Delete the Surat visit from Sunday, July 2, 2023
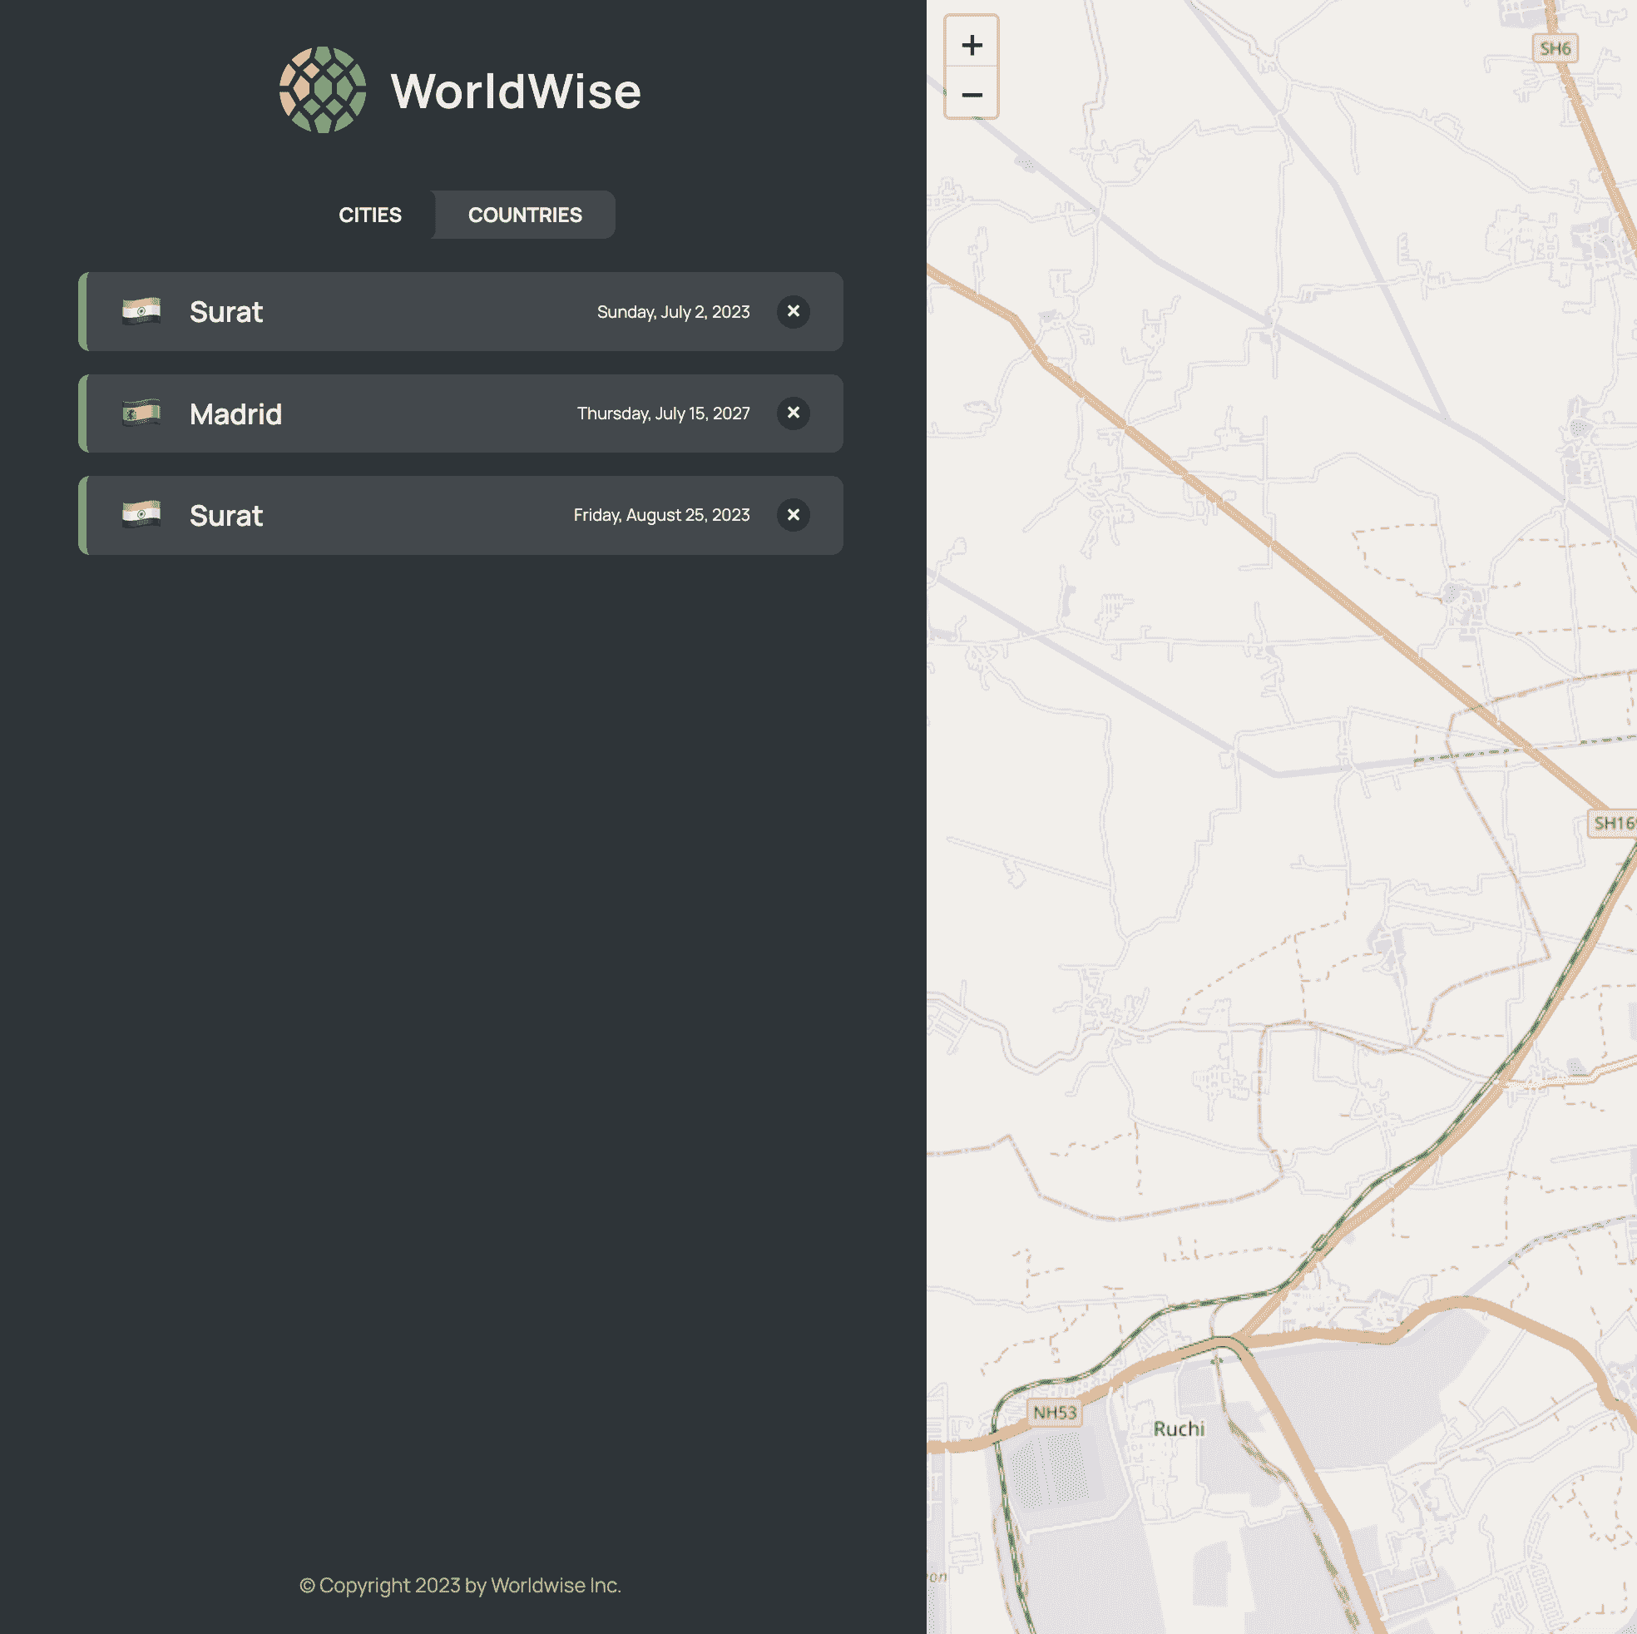This screenshot has height=1634, width=1637. click(793, 312)
